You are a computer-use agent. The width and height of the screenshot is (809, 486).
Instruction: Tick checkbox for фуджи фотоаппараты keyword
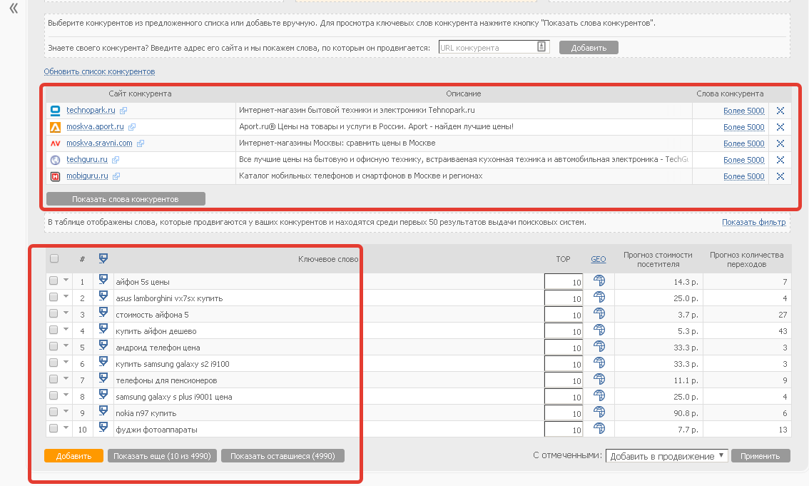(54, 428)
